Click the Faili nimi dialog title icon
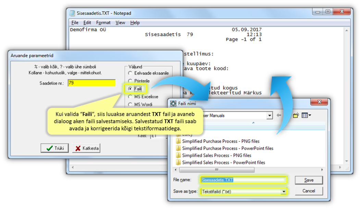This screenshot has height=209, width=361. 173,103
